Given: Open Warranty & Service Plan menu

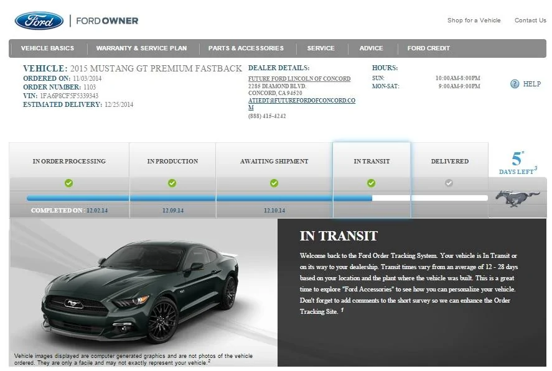Looking at the screenshot, I should [x=141, y=48].
